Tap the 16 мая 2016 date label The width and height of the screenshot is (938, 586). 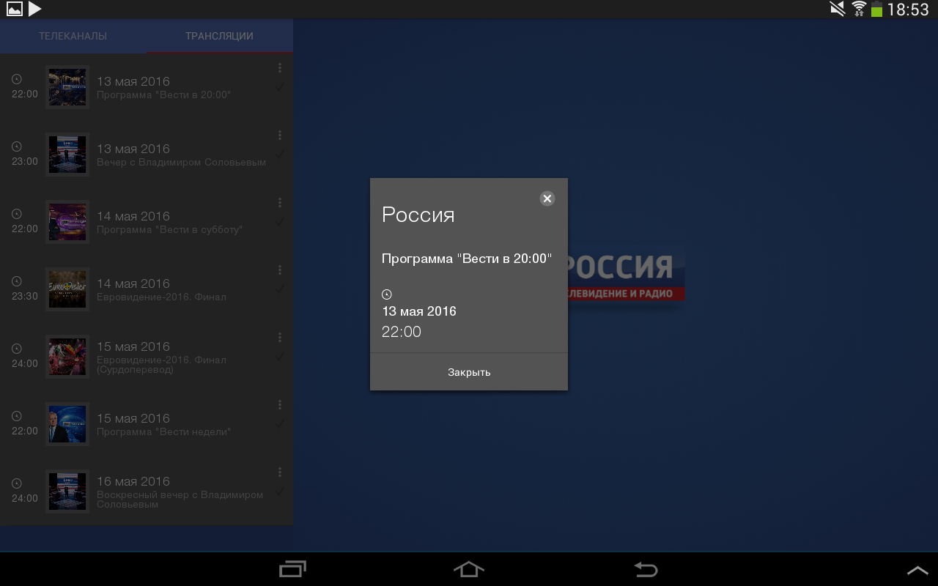(x=133, y=481)
